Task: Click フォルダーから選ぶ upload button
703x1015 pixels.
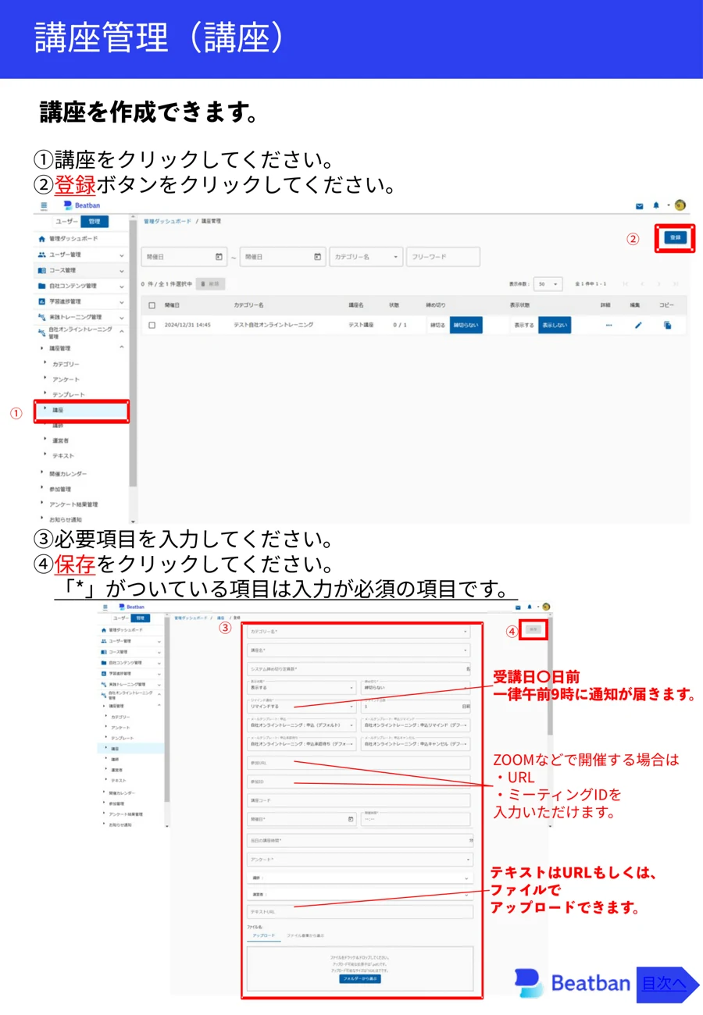Action: (360, 978)
